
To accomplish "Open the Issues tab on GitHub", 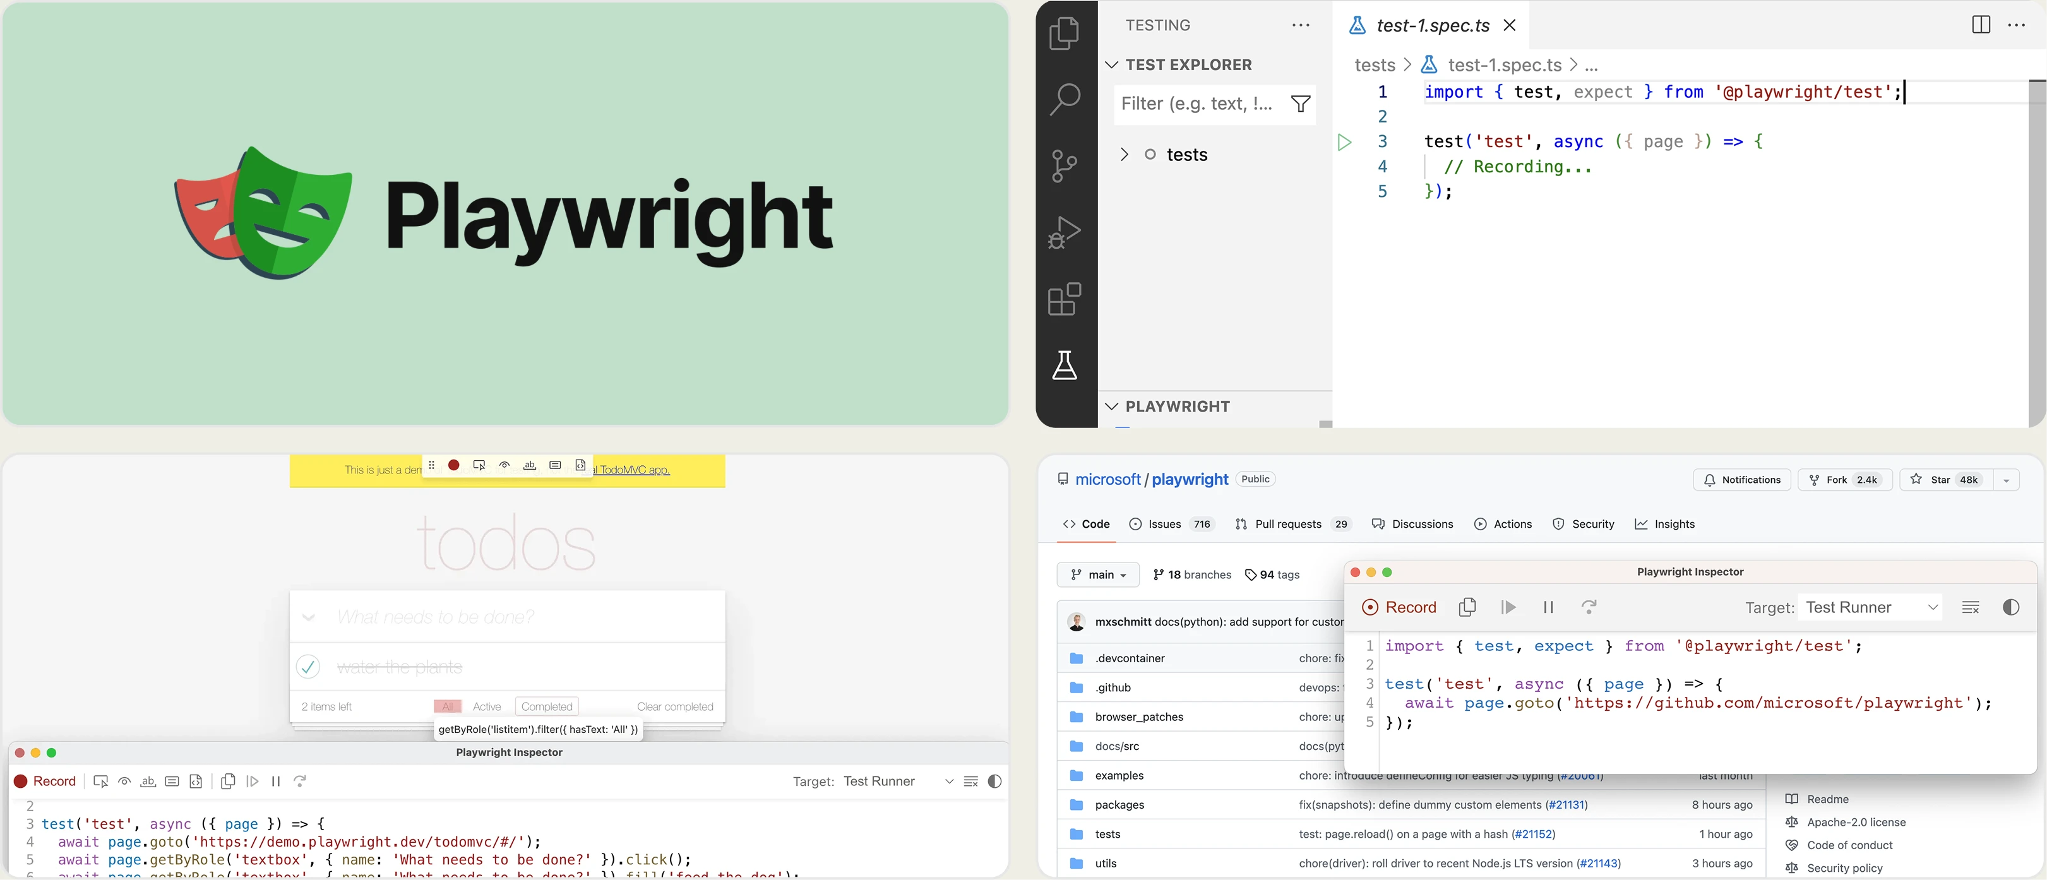I will [x=1172, y=524].
